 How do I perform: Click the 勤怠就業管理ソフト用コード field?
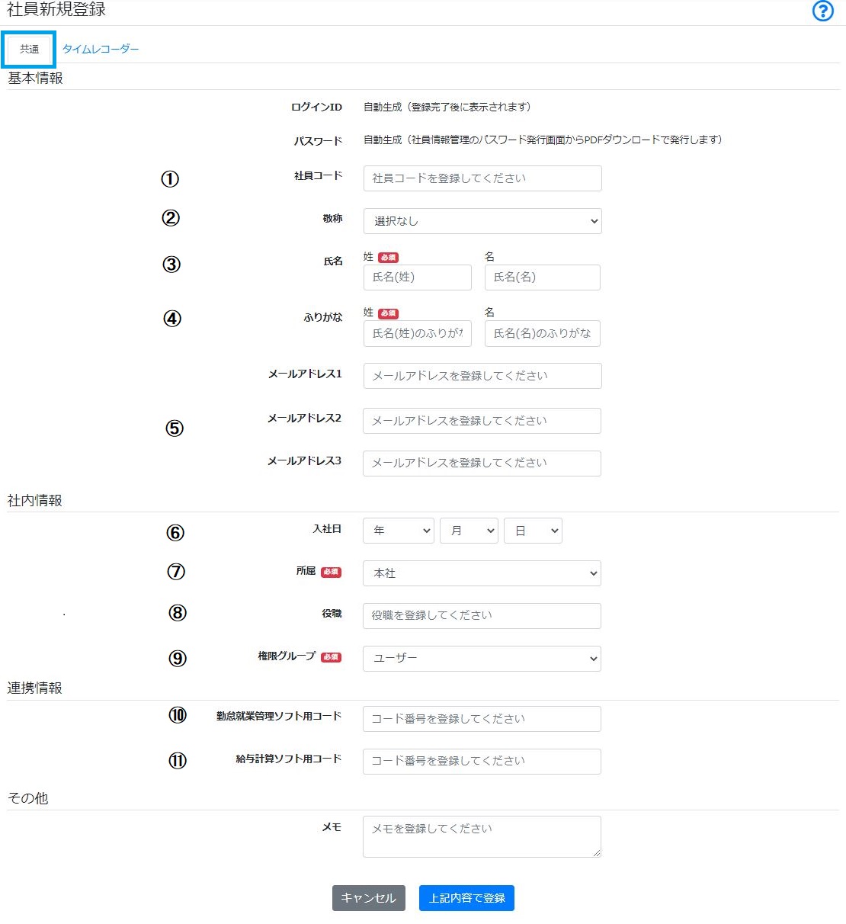click(482, 719)
